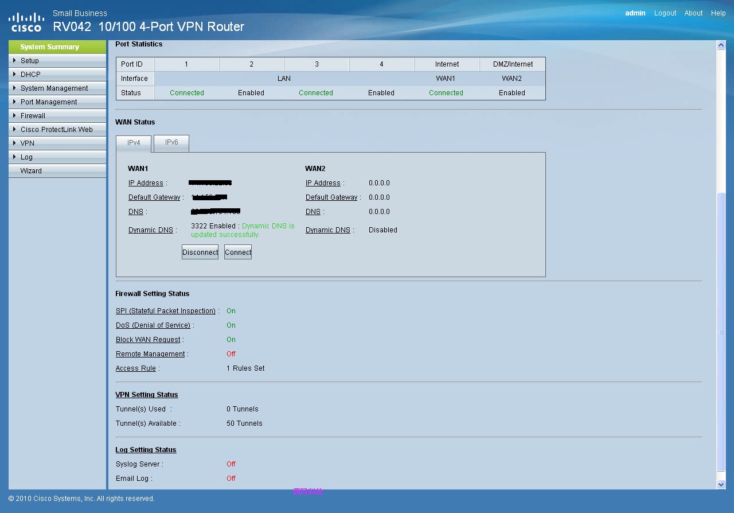
Task: Click port 2 Enabled status
Action: (x=251, y=93)
